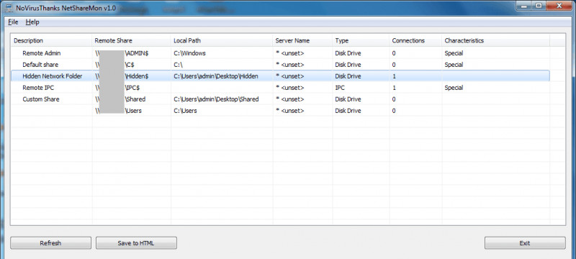Click Connections value in Hidden Network Folder row
The image size is (576, 259).
coord(394,76)
